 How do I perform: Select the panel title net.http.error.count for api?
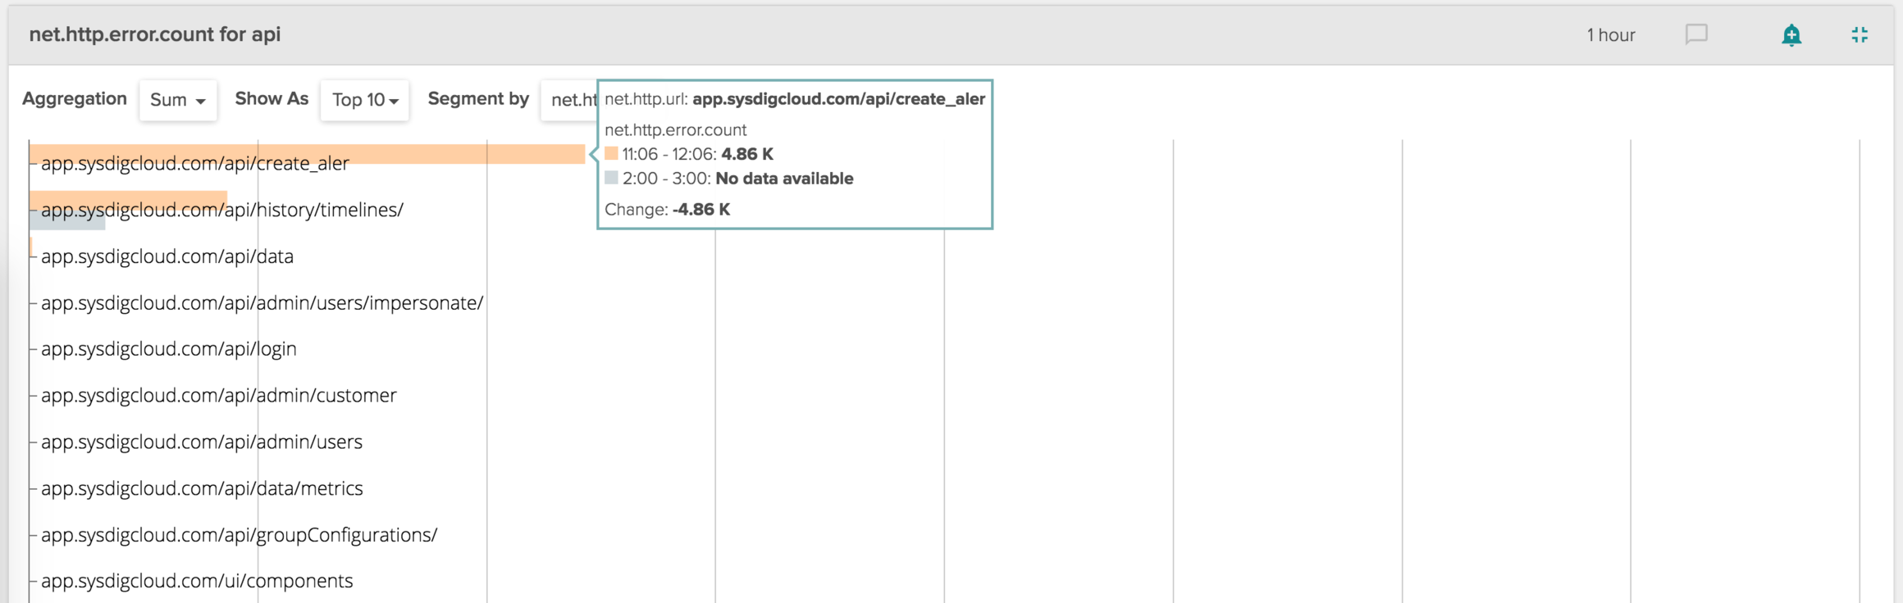pyautogui.click(x=155, y=34)
